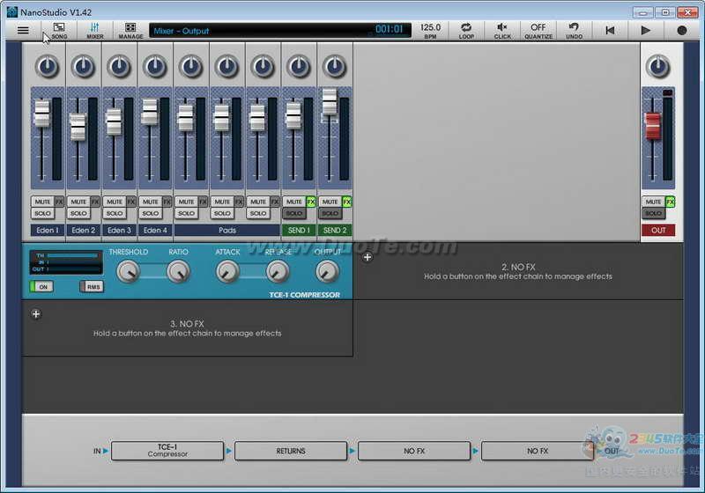Mute the Eden 4 channel

151,202
